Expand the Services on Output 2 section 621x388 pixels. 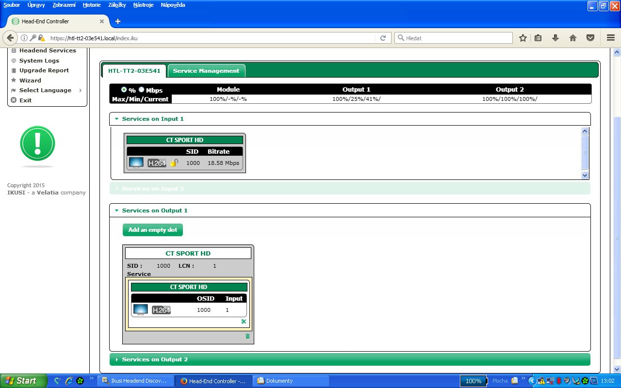(154, 359)
